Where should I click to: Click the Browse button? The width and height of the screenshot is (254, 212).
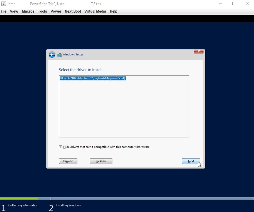coord(68,161)
